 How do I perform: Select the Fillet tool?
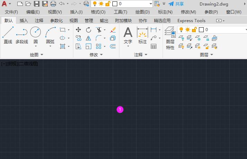point(99,38)
